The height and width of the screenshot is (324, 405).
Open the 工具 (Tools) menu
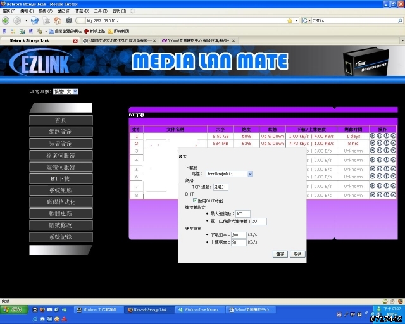101,11
